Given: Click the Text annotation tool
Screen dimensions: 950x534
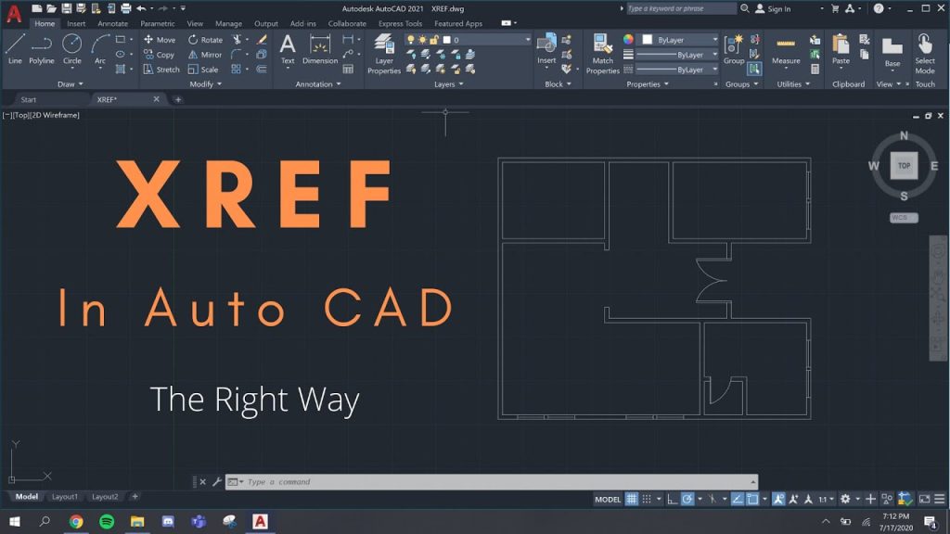Looking at the screenshot, I should (x=288, y=49).
